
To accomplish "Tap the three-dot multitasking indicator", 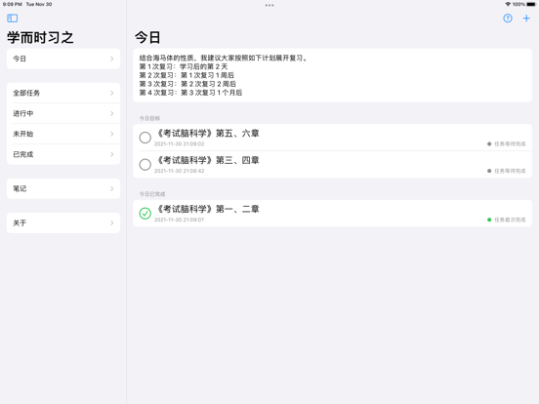I will [269, 5].
